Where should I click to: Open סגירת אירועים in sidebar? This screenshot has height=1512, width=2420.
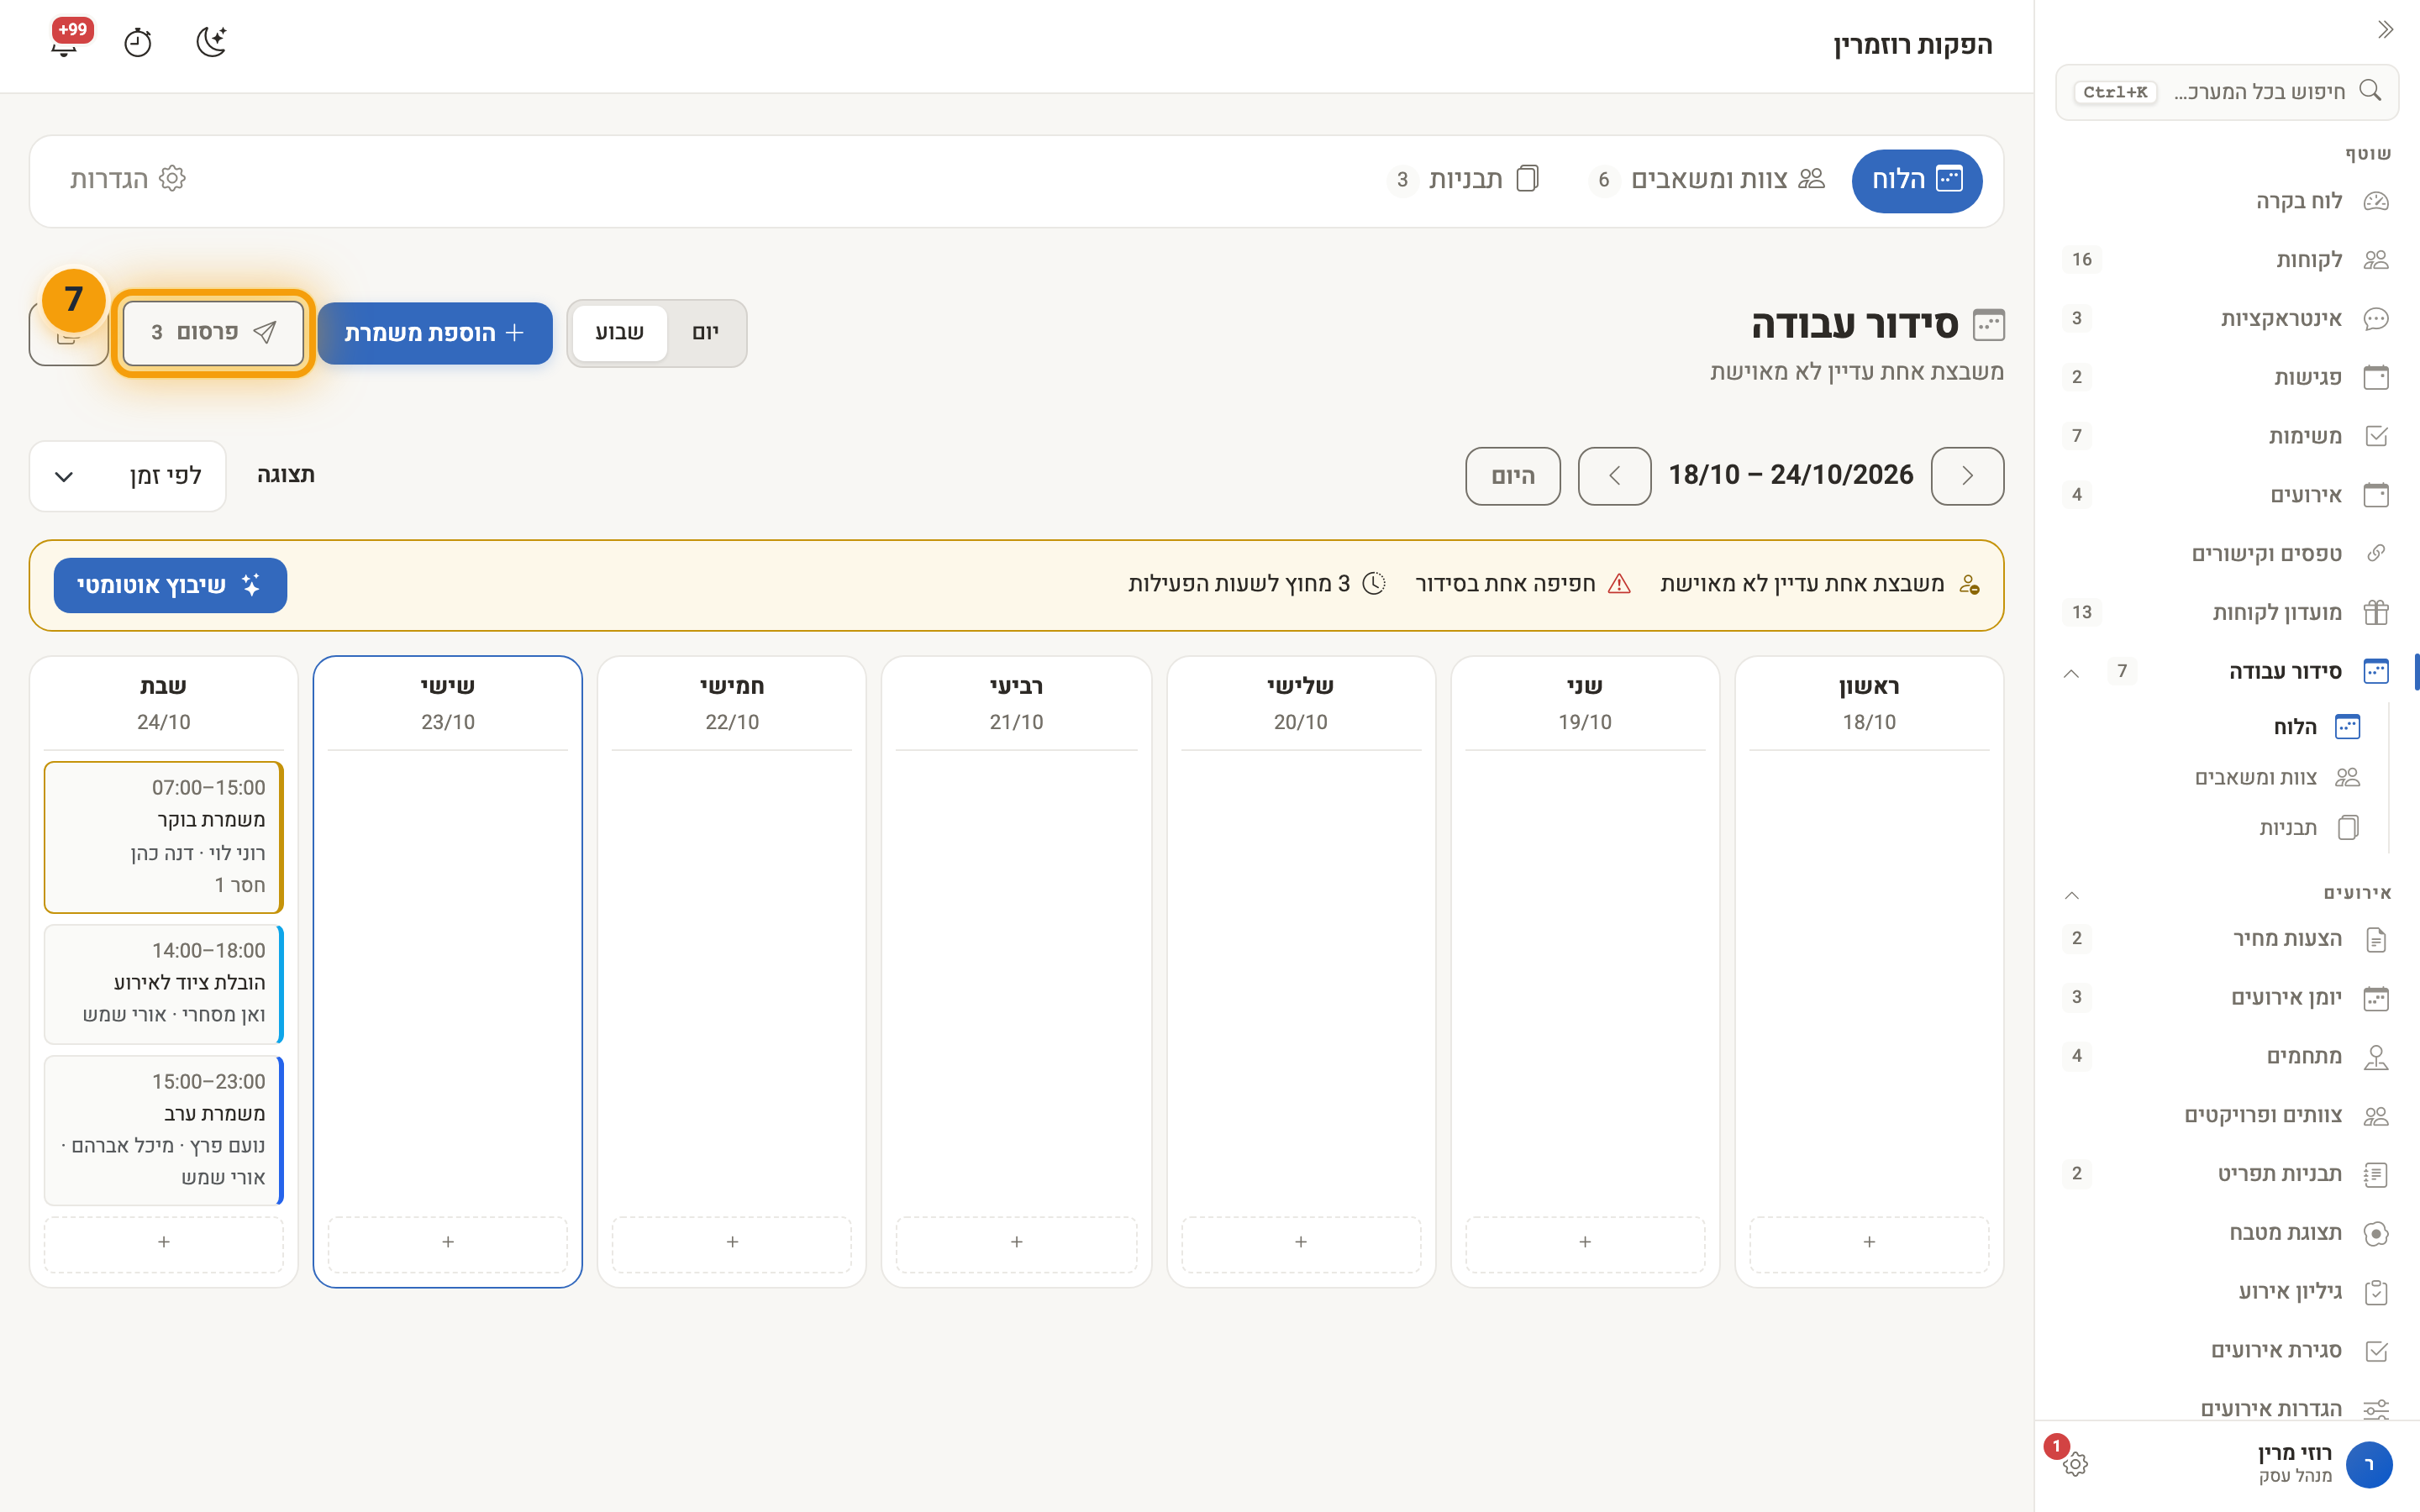coord(2227,1350)
